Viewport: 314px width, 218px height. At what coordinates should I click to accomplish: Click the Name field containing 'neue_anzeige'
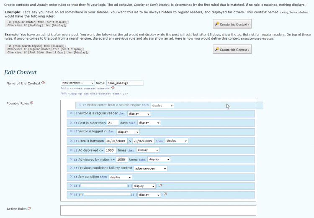[125, 83]
